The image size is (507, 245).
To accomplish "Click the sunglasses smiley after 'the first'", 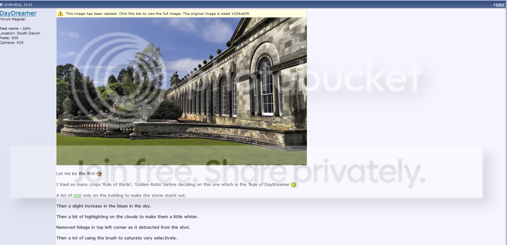I will [99, 174].
